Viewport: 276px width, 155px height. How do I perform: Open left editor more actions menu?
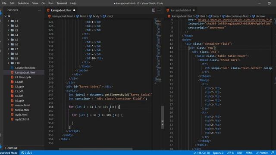pyautogui.click(x=159, y=10)
